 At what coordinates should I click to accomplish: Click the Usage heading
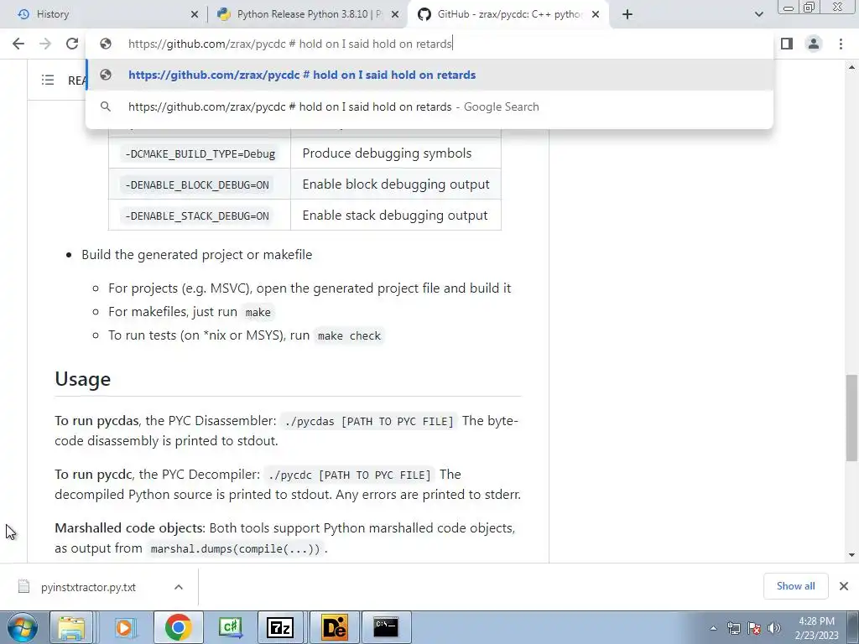83,379
